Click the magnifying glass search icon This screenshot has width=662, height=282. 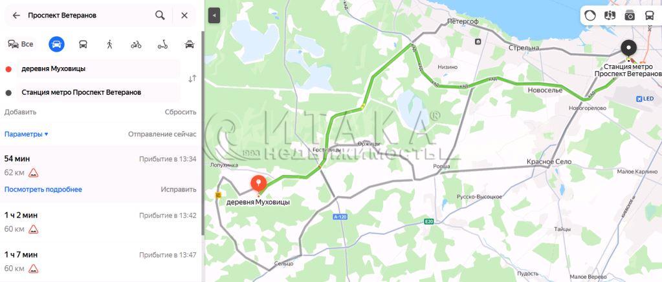pyautogui.click(x=160, y=15)
